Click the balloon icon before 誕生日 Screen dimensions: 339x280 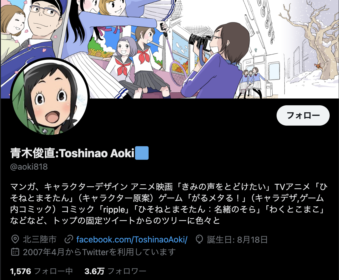tap(199, 240)
